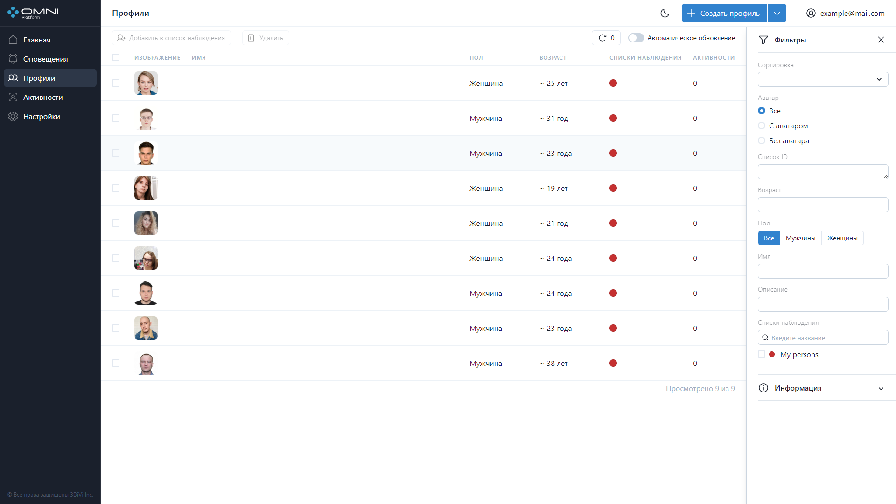Click the OMNI Platform logo
Screen dimensions: 896x504
pyautogui.click(x=33, y=13)
